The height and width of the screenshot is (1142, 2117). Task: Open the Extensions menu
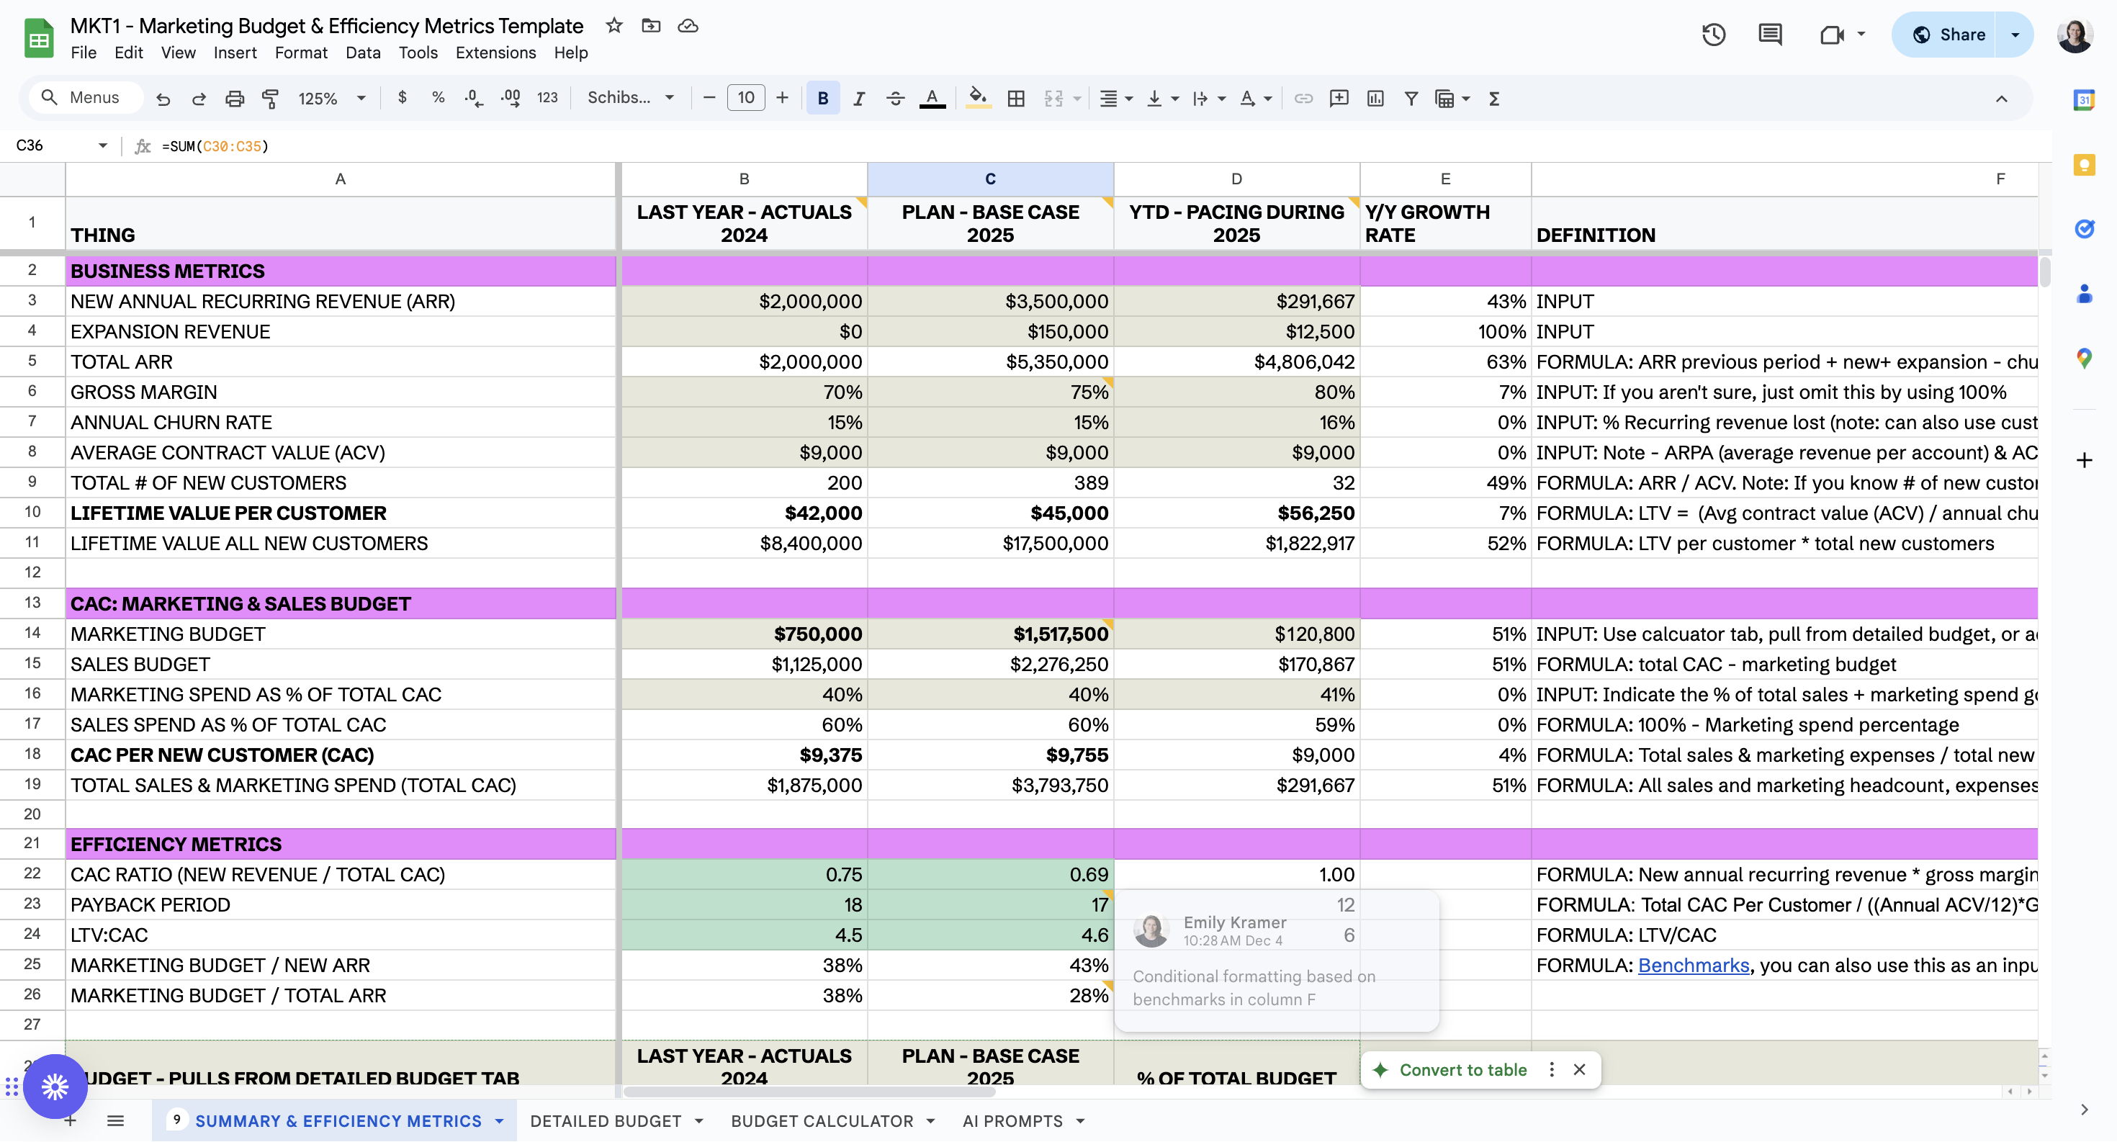[495, 53]
